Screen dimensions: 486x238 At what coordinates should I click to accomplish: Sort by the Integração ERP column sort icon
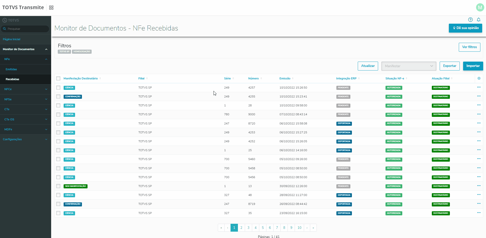359,78
